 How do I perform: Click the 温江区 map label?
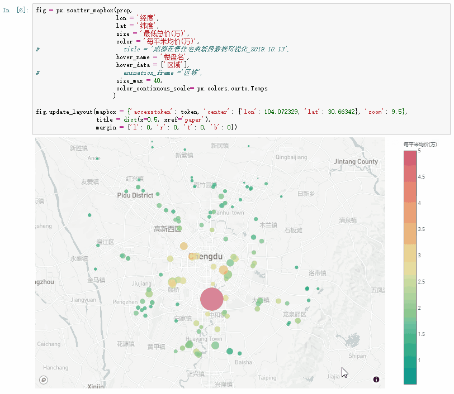pos(105,242)
